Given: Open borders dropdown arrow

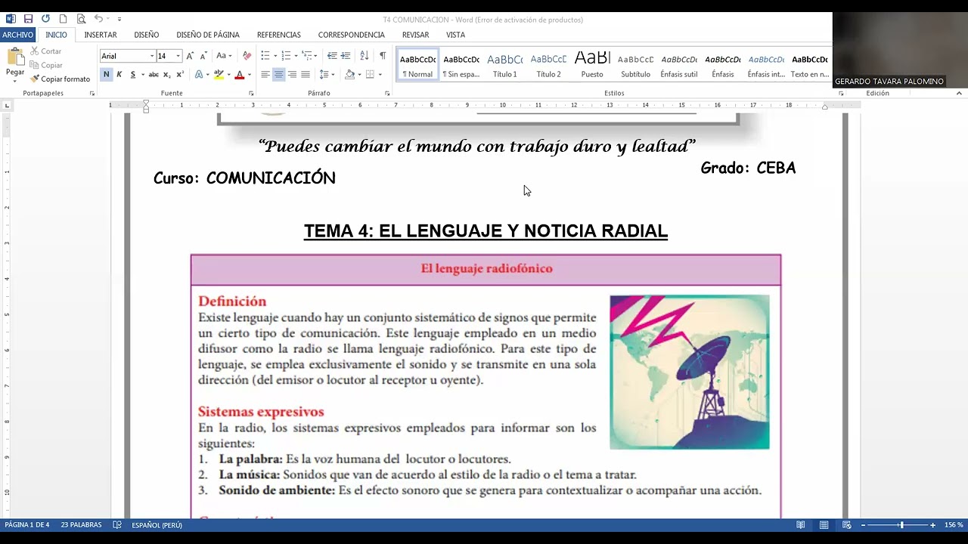Looking at the screenshot, I should click(380, 75).
